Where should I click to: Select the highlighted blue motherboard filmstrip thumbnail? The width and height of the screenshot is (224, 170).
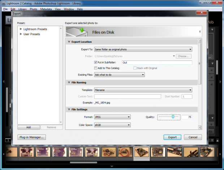142,152
